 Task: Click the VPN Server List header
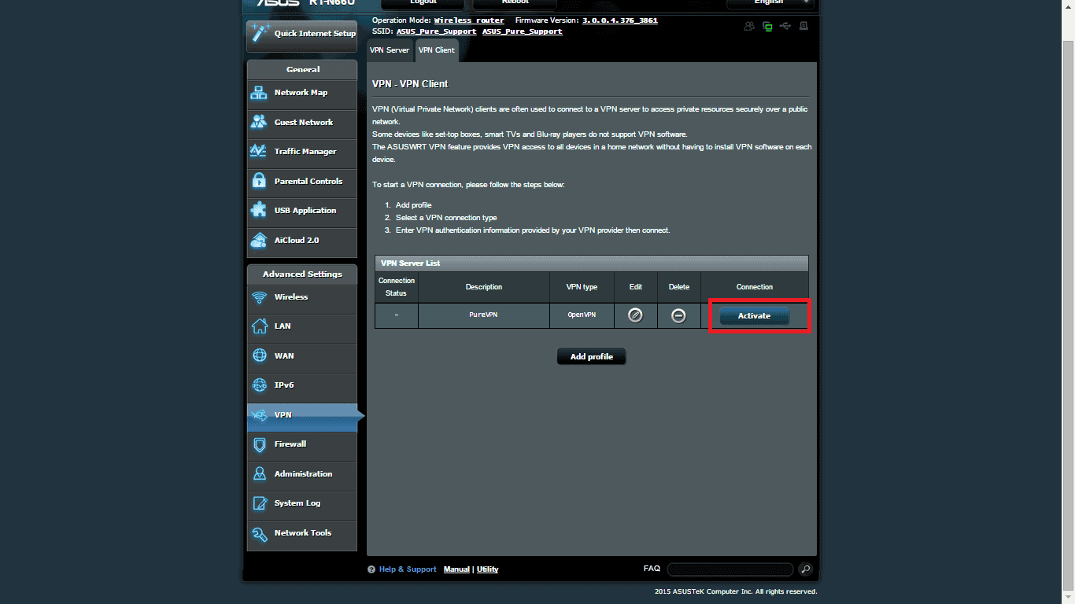591,263
